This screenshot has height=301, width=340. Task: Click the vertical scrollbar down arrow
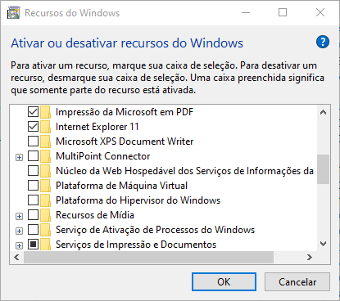pos(324,244)
